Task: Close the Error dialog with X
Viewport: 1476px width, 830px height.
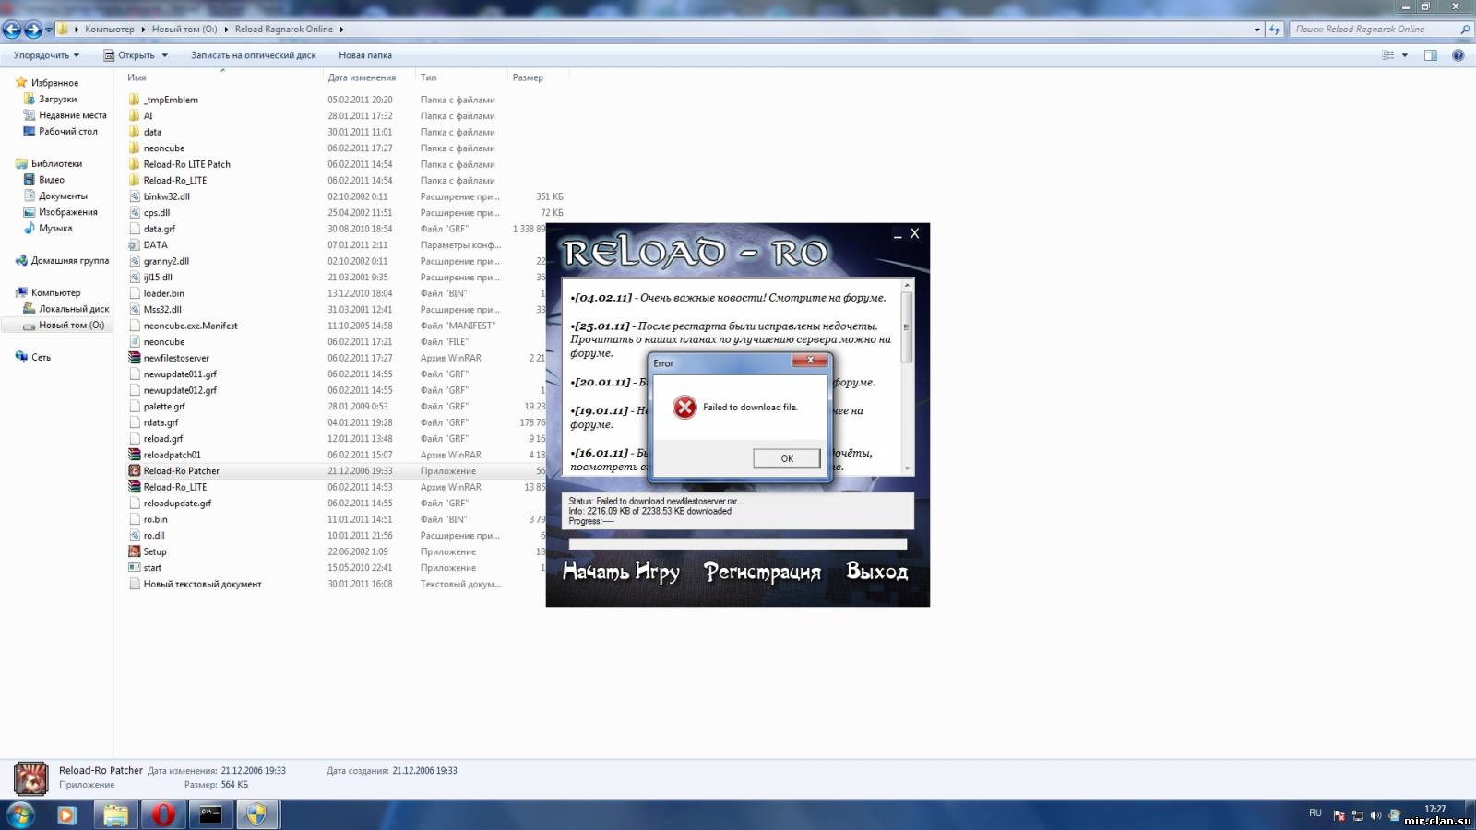Action: point(810,361)
